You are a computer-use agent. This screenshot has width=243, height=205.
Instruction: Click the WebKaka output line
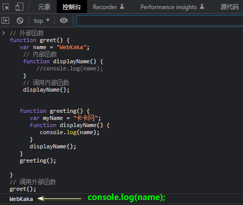(x=21, y=199)
